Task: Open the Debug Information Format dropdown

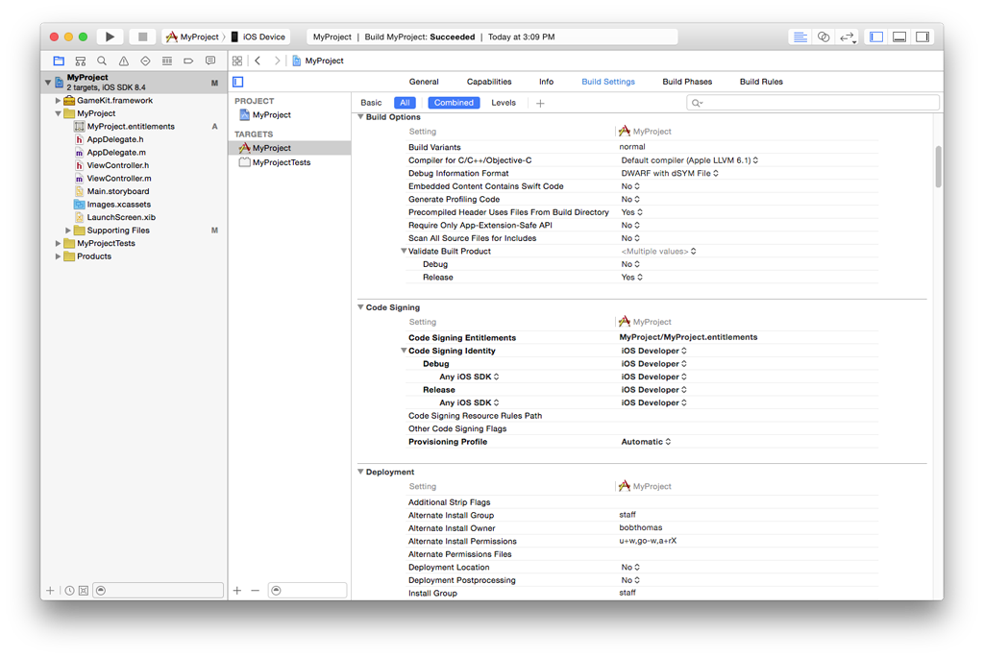Action: click(670, 174)
